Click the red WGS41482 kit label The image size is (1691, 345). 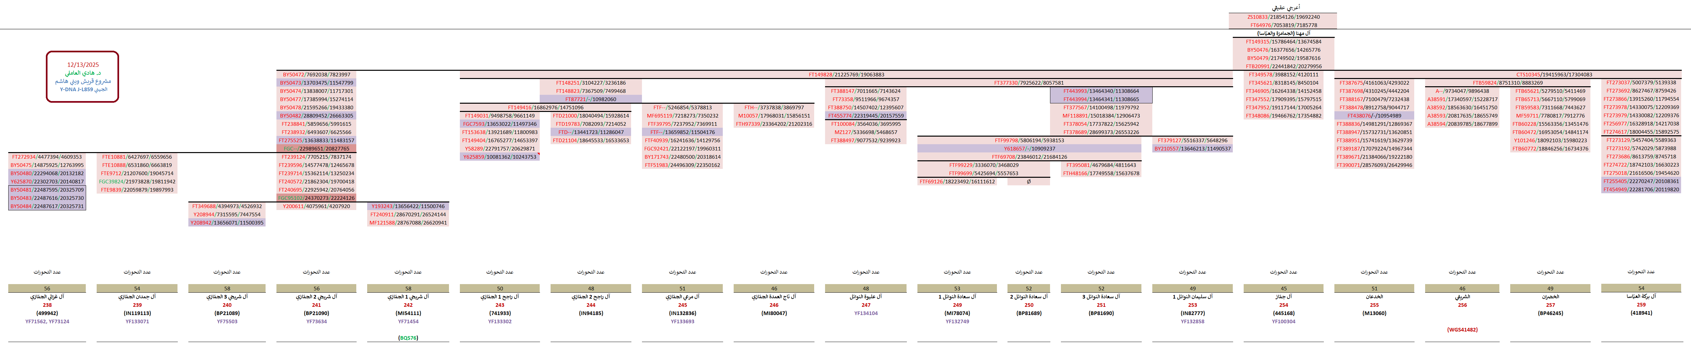point(1462,329)
